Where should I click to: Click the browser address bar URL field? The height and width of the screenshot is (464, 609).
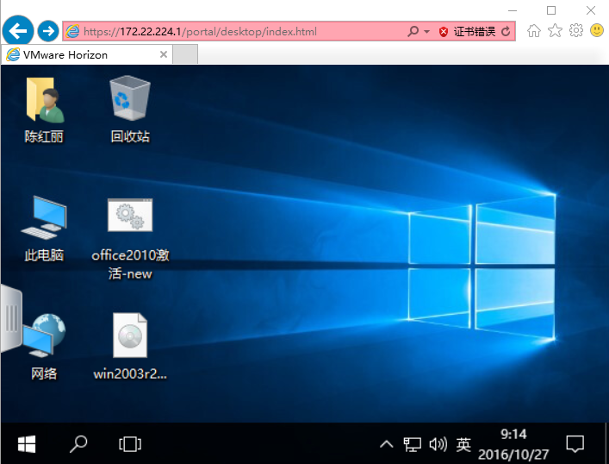241,32
